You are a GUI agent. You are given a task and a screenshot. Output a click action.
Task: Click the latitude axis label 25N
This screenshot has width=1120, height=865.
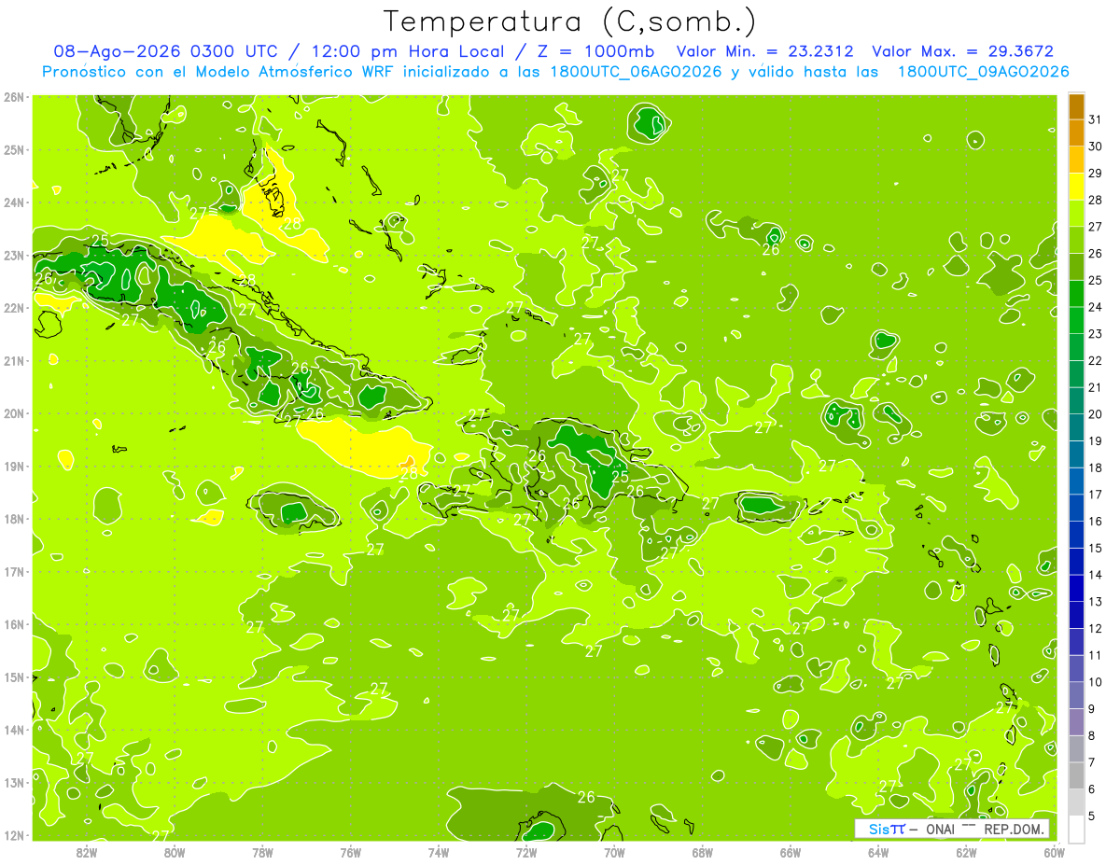pyautogui.click(x=14, y=149)
